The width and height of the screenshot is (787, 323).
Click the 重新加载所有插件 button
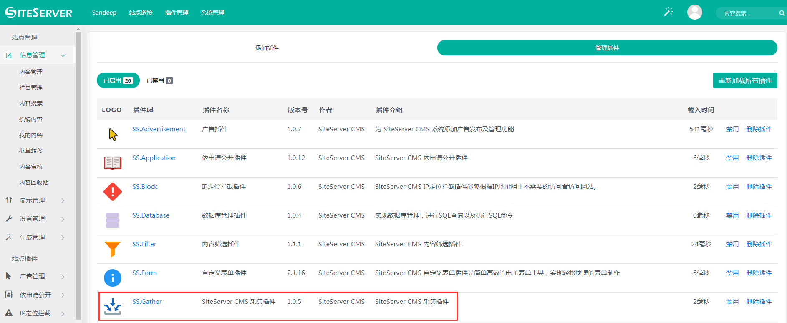pyautogui.click(x=745, y=80)
